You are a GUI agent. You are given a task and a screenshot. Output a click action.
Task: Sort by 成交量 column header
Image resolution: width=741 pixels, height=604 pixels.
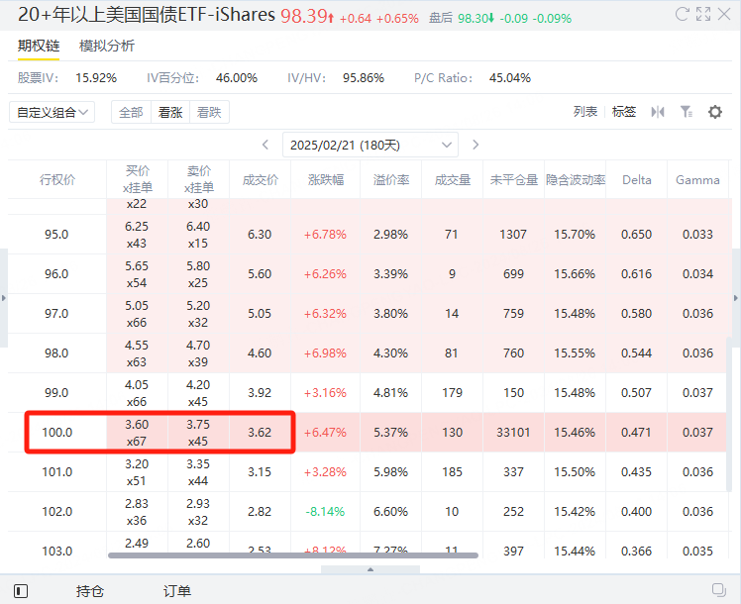coord(453,179)
